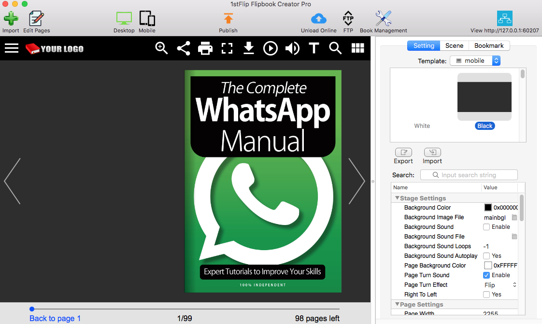Open the thumbnails grid view
This screenshot has width=542, height=324.
tap(357, 48)
